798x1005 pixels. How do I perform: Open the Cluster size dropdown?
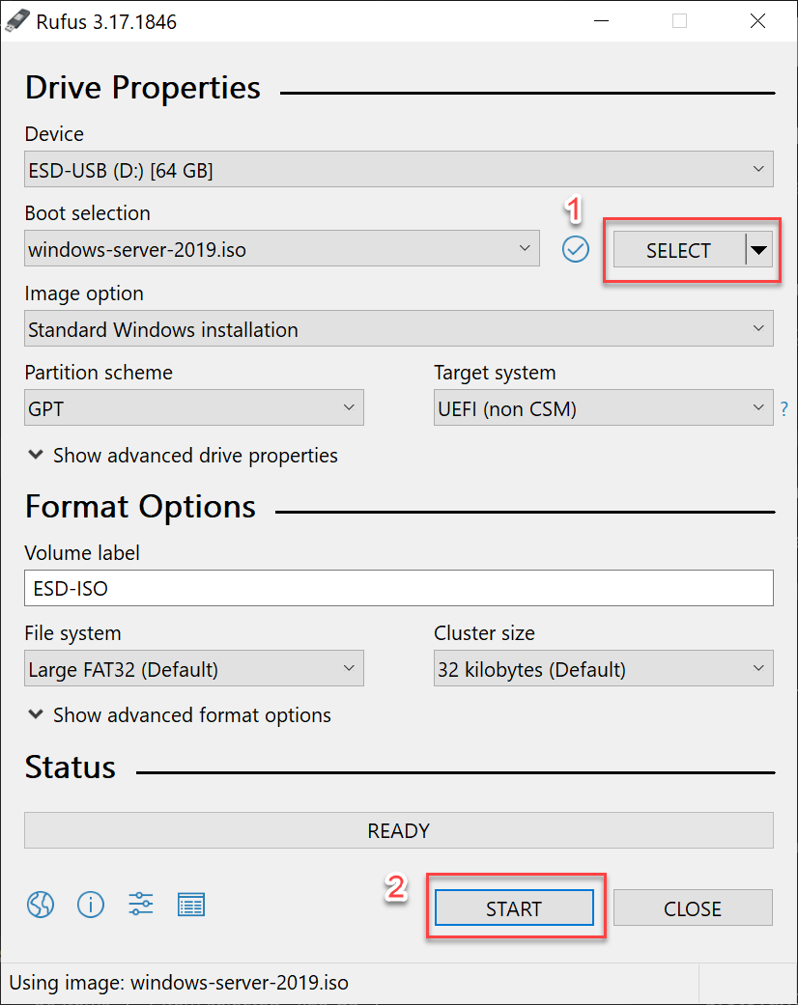pyautogui.click(x=603, y=669)
